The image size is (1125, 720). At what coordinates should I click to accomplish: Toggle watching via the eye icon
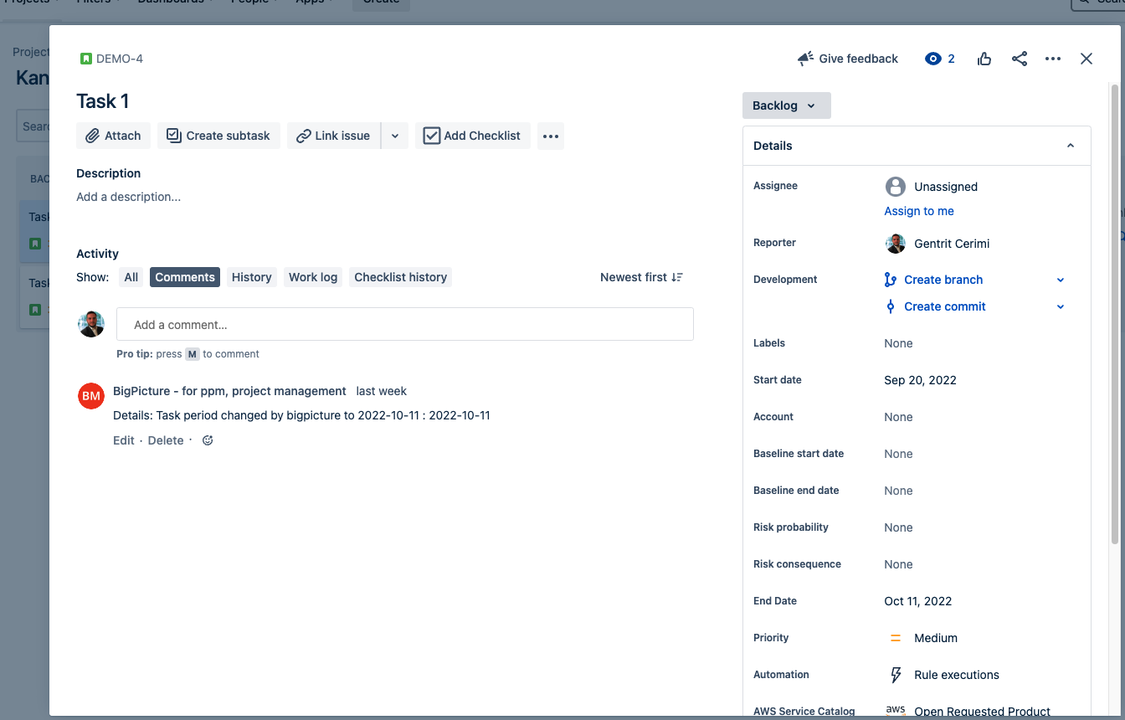click(932, 59)
